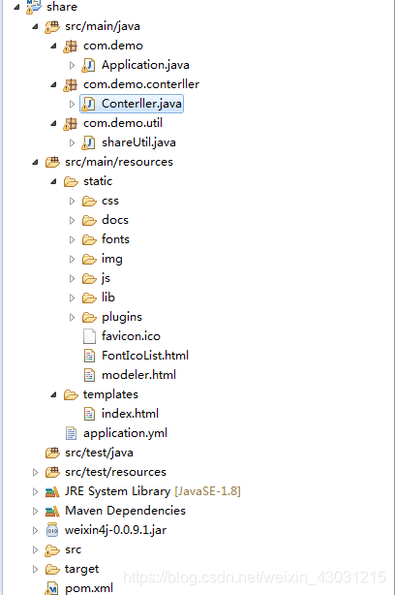Screen dimensions: 395x595
Task: Collapse the static folder
Action: tap(53, 182)
